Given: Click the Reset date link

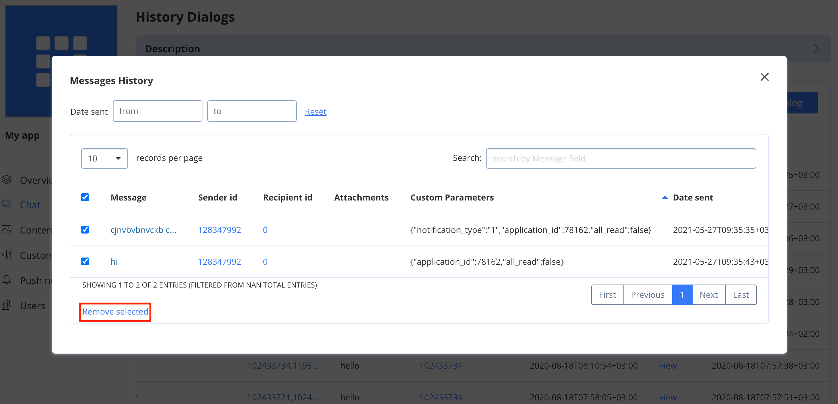Looking at the screenshot, I should [315, 112].
